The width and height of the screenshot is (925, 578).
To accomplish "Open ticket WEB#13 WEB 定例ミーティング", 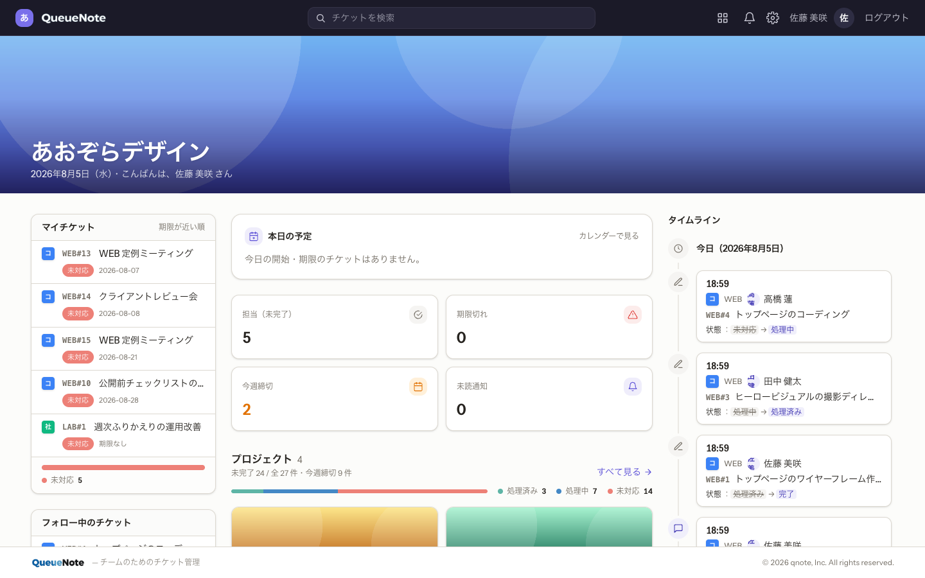I will pos(123,262).
